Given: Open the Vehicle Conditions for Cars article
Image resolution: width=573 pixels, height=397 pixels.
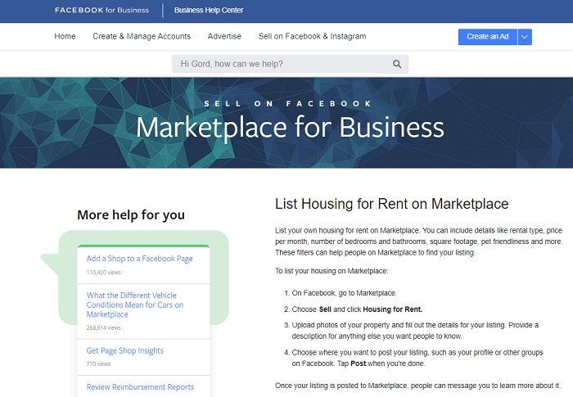Looking at the screenshot, I should click(135, 305).
